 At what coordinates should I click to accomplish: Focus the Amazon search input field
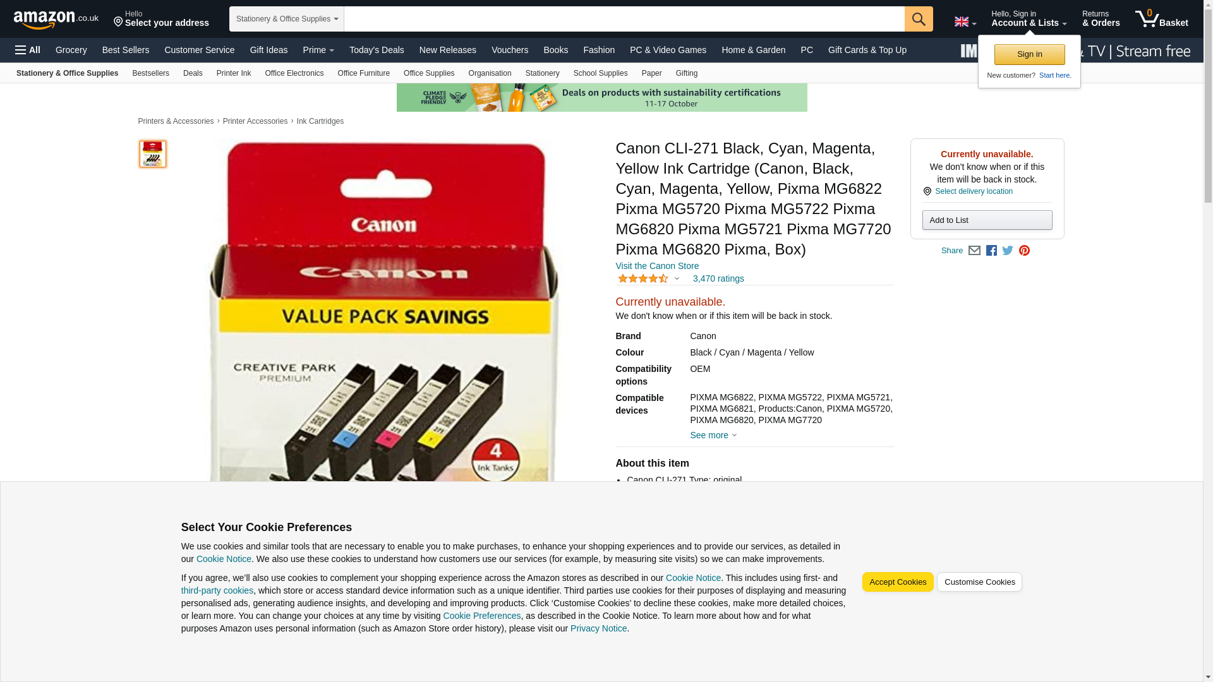tap(624, 19)
